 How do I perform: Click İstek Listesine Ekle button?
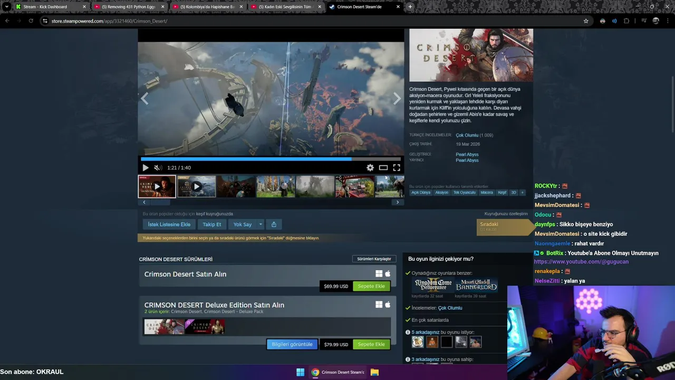click(169, 224)
